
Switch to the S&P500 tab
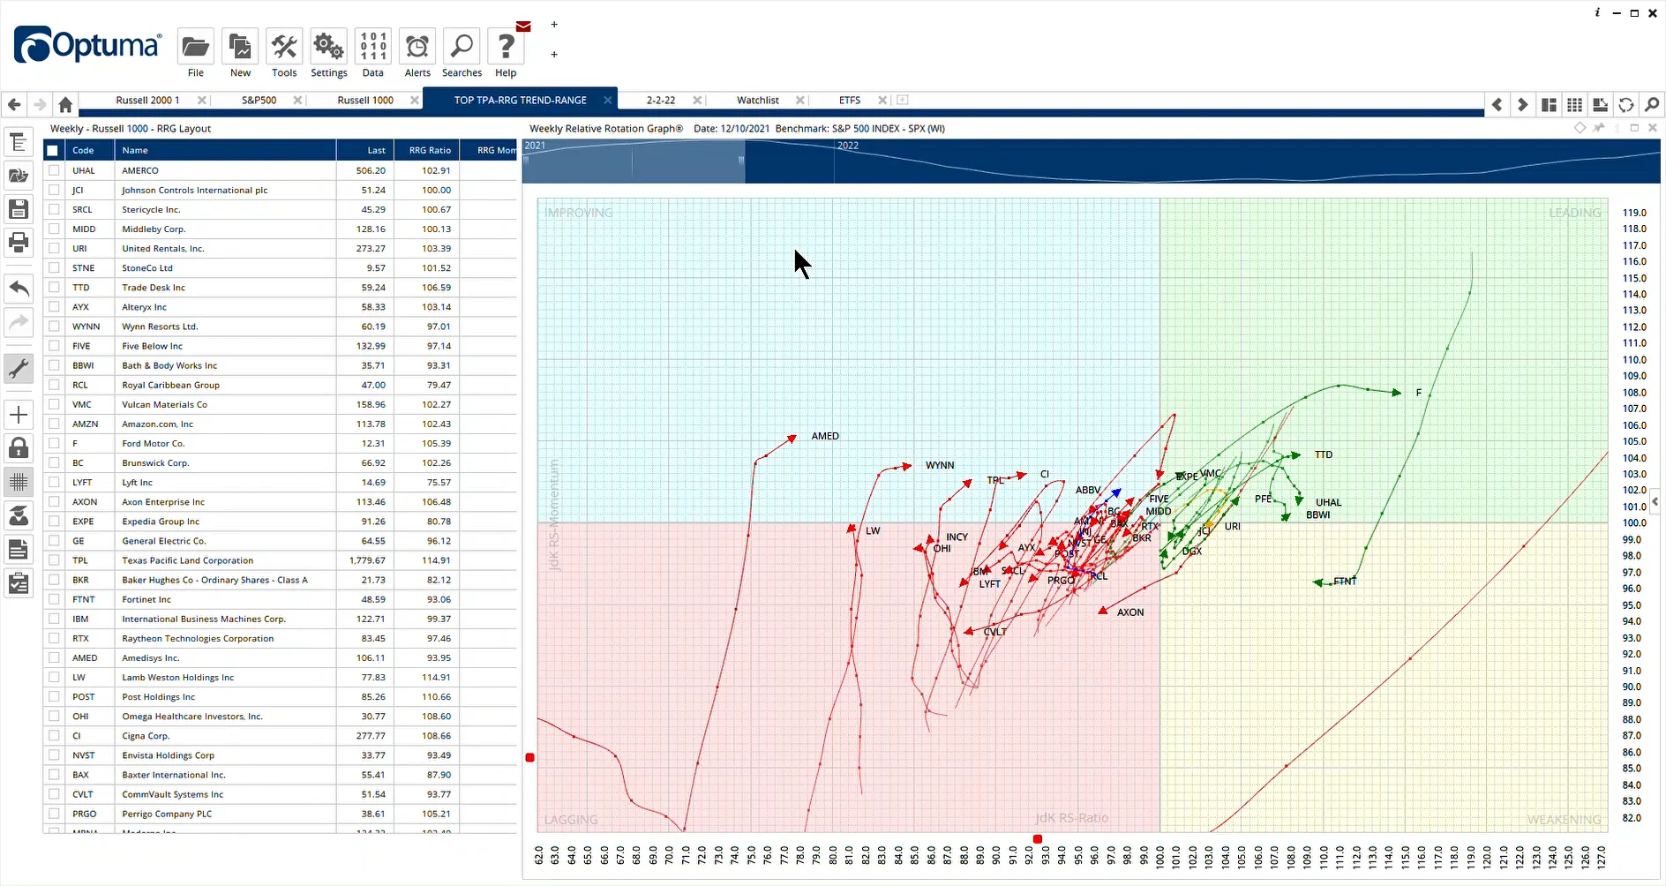[x=259, y=101]
